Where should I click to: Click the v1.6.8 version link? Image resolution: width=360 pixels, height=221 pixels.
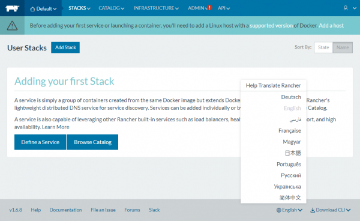[x=16, y=210]
